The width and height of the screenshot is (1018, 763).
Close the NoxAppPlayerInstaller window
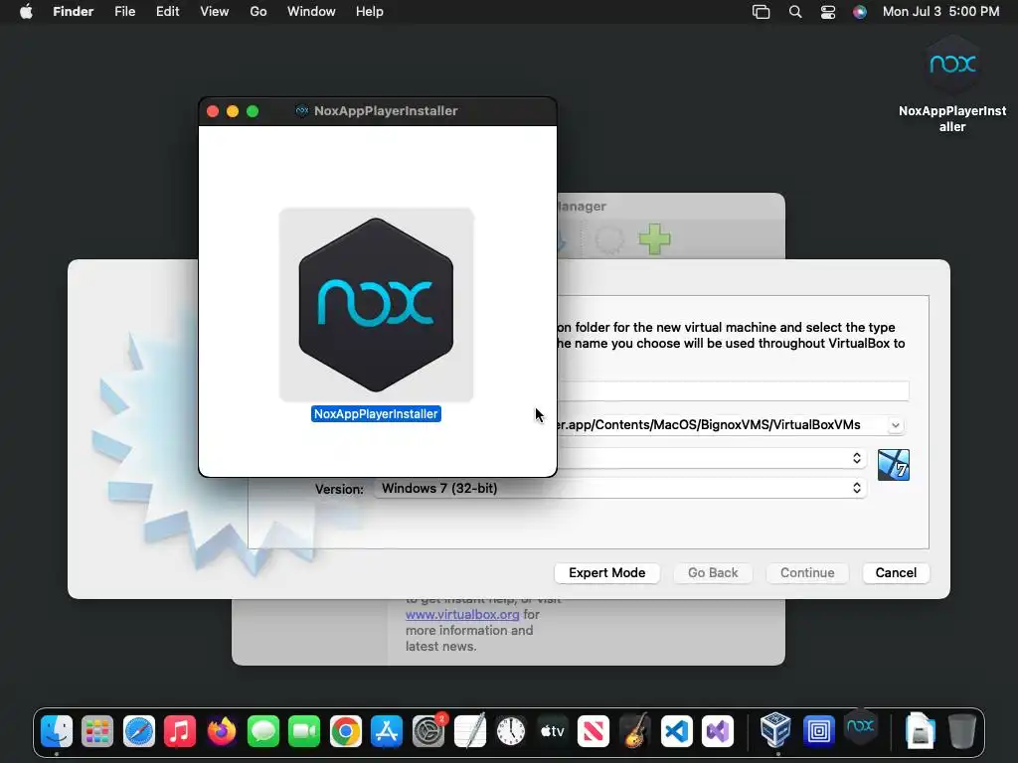click(x=213, y=111)
